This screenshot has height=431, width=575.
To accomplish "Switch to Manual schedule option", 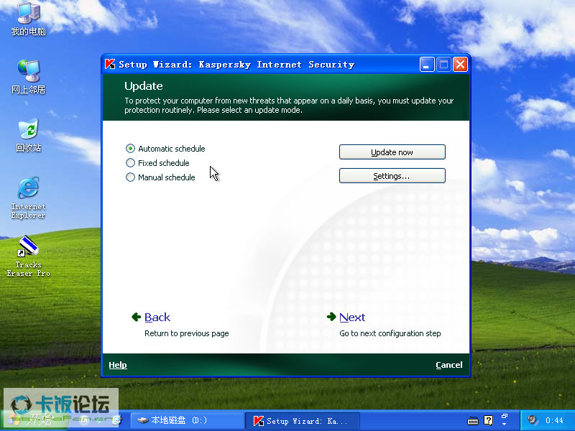I will pyautogui.click(x=130, y=177).
